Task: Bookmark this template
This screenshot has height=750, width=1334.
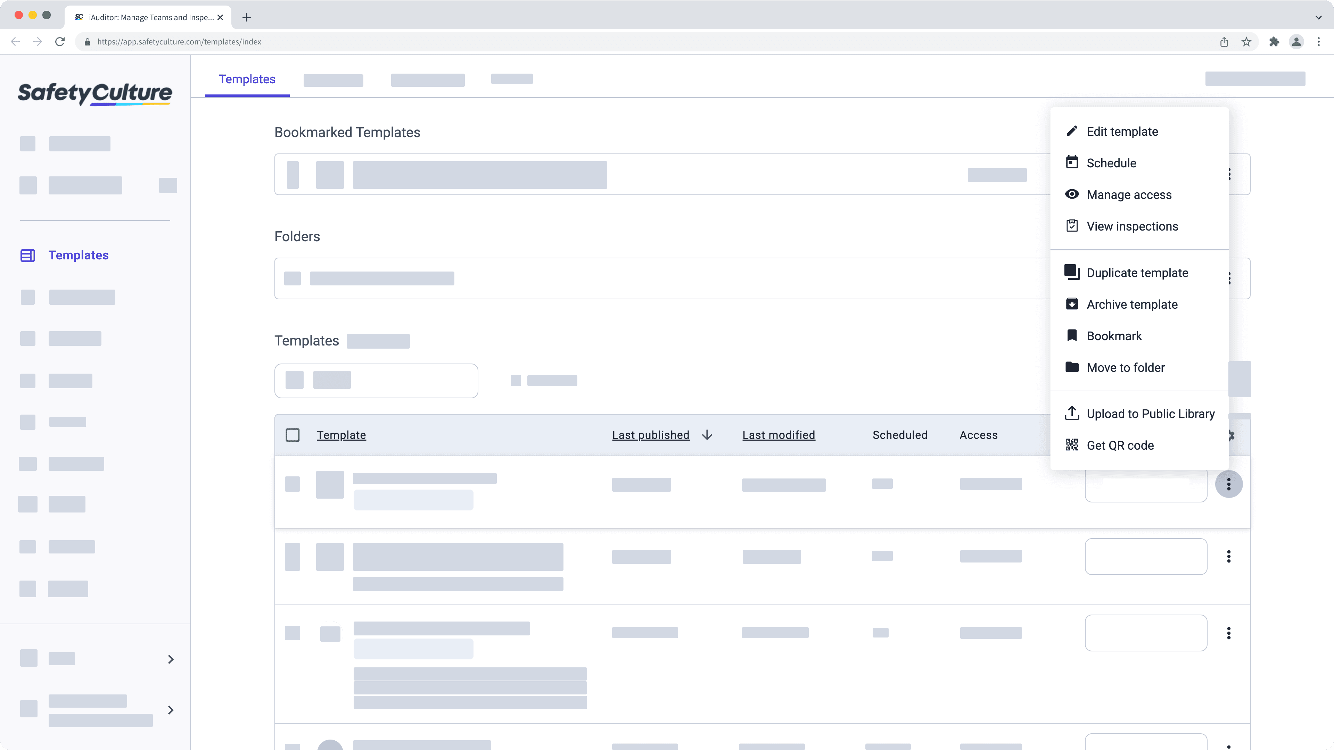Action: (x=1114, y=335)
